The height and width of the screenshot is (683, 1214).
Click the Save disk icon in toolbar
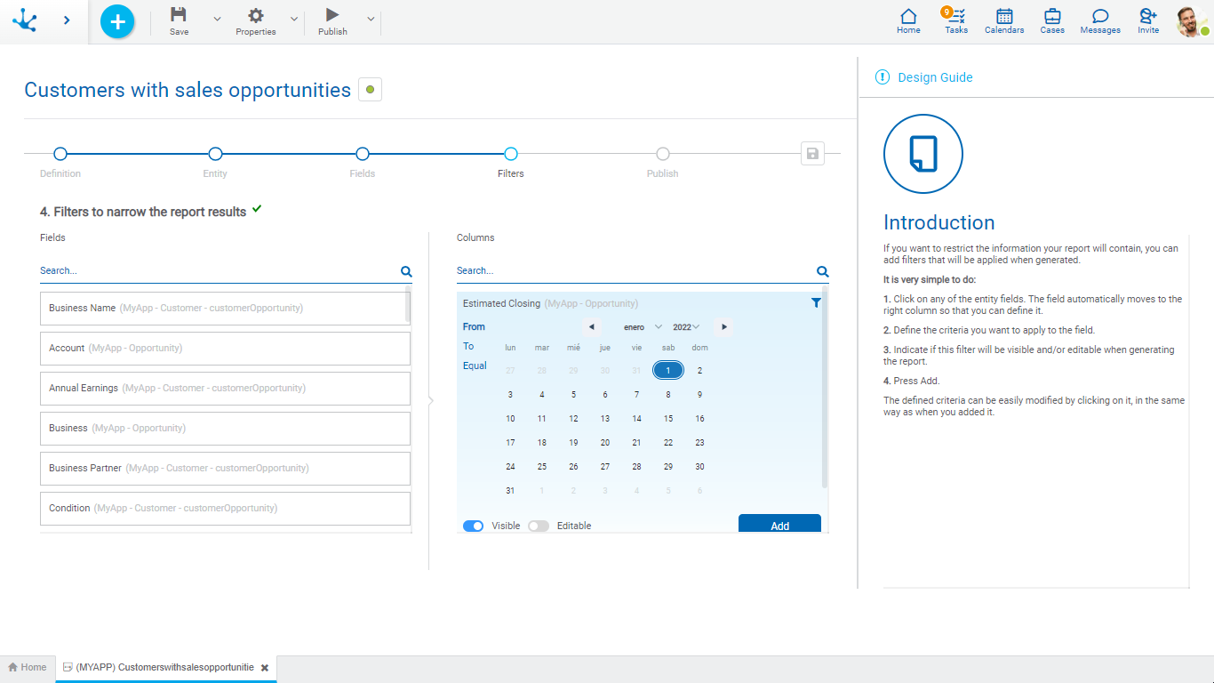pyautogui.click(x=179, y=15)
